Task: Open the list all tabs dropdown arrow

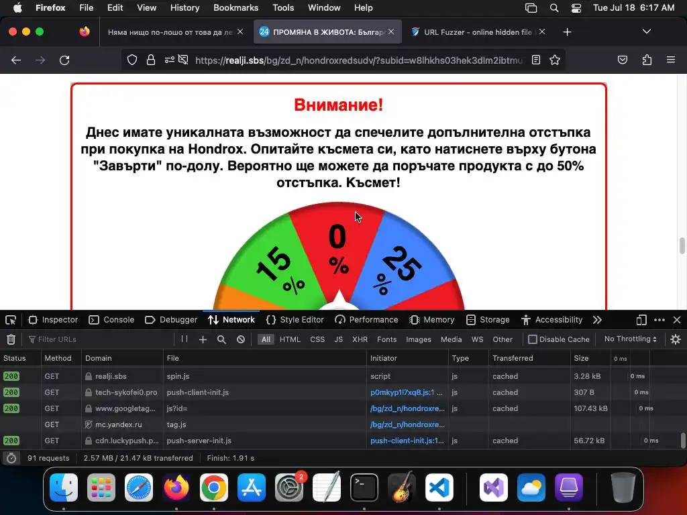Action: click(x=646, y=32)
